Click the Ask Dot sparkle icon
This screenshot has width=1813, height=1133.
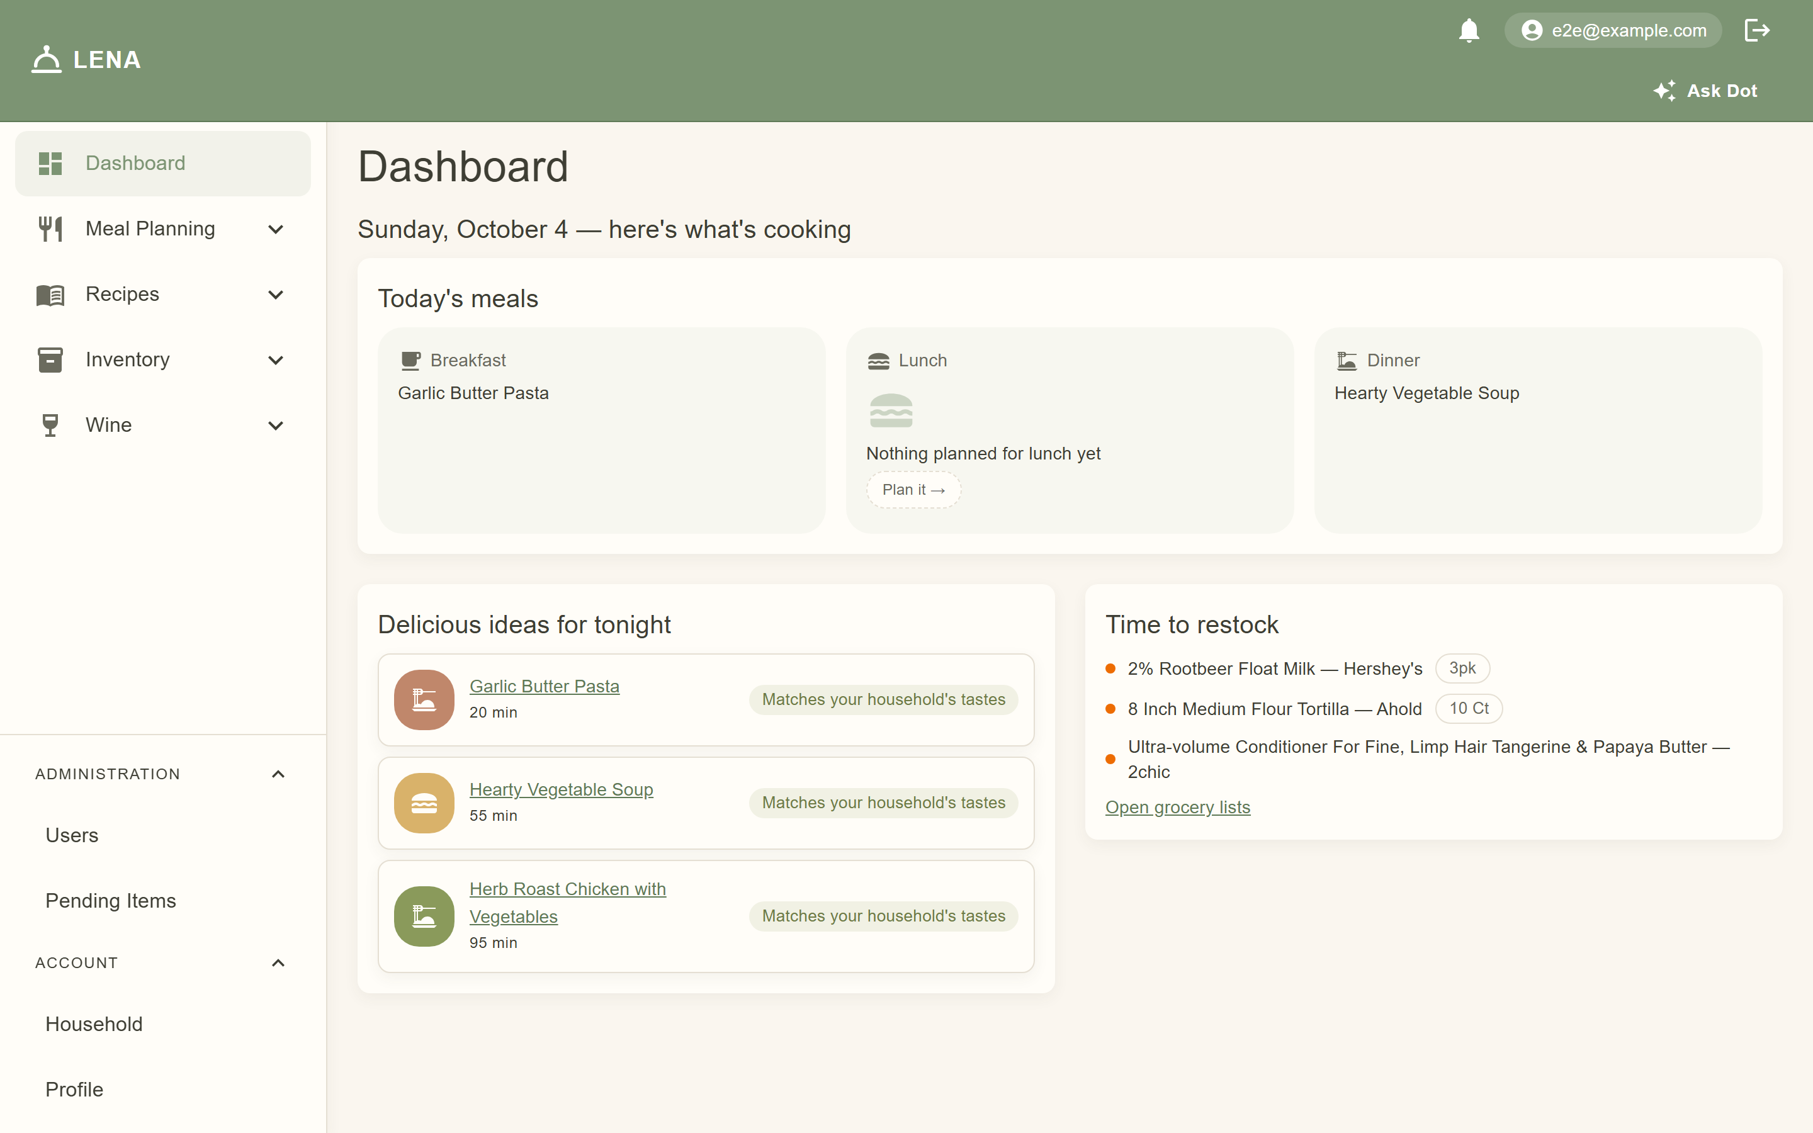click(x=1664, y=91)
